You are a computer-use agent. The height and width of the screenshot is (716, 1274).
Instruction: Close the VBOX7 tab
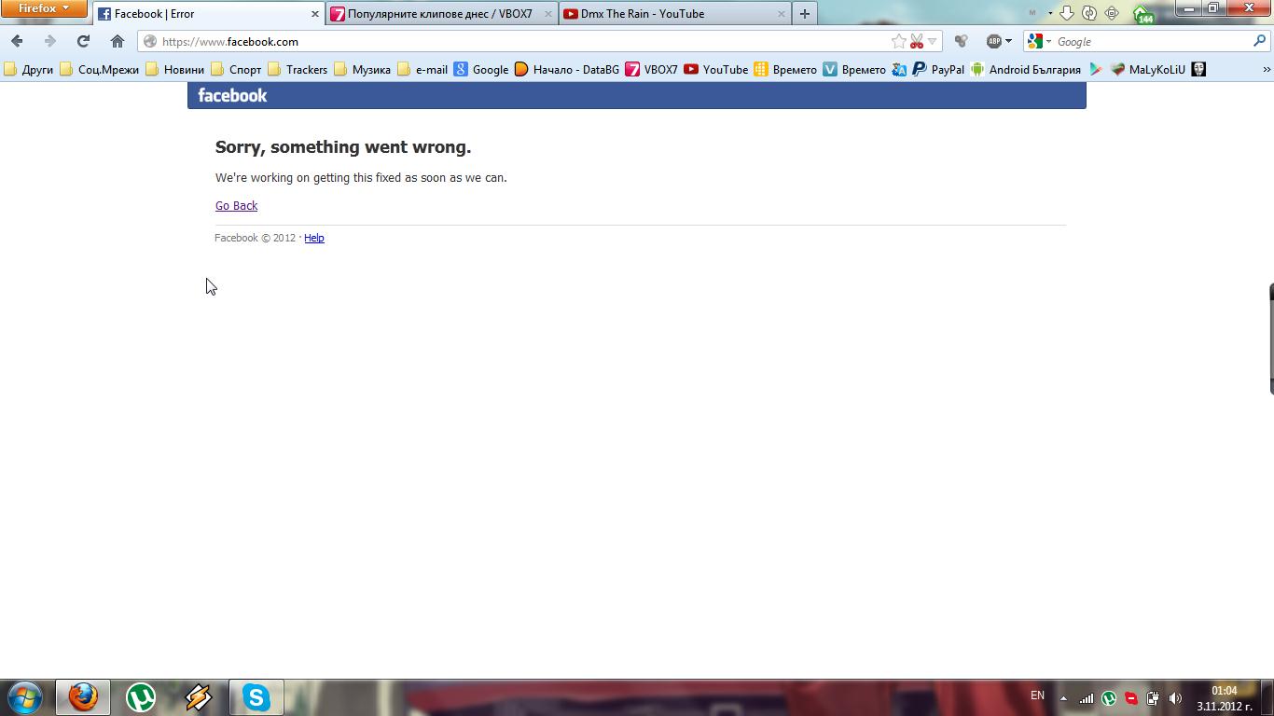point(547,14)
